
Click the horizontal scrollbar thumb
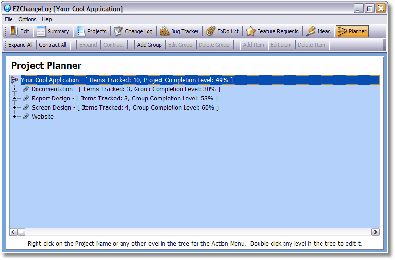click(x=22, y=232)
